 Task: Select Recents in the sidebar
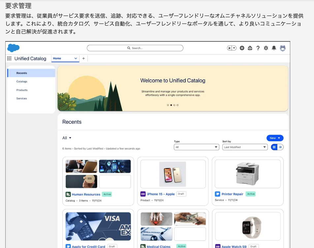pos(31,73)
